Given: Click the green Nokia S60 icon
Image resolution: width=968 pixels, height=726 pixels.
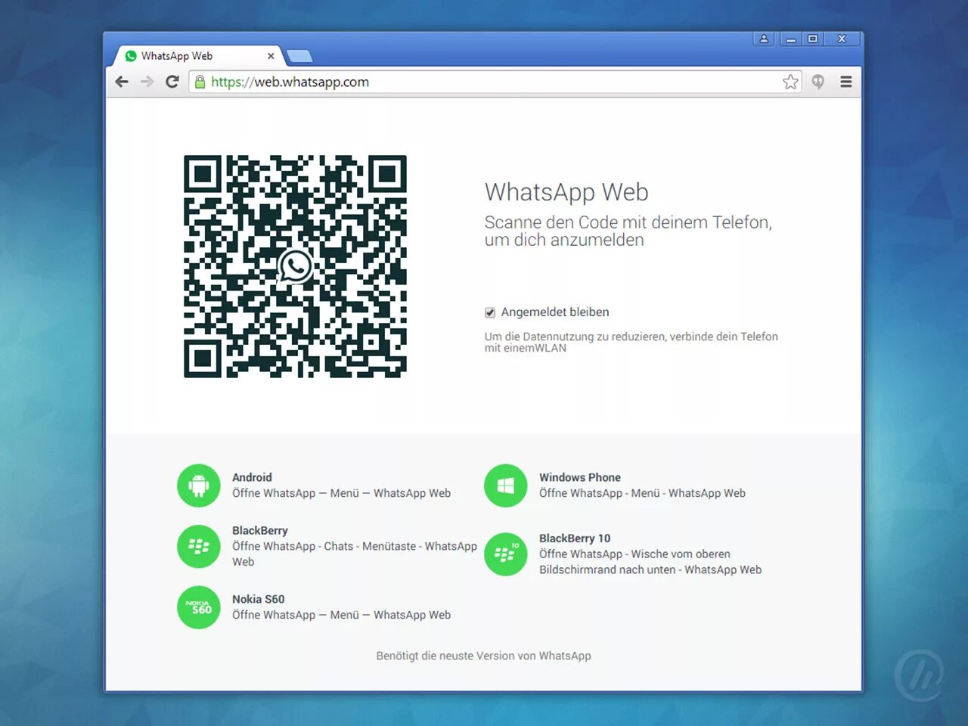Looking at the screenshot, I should (198, 607).
